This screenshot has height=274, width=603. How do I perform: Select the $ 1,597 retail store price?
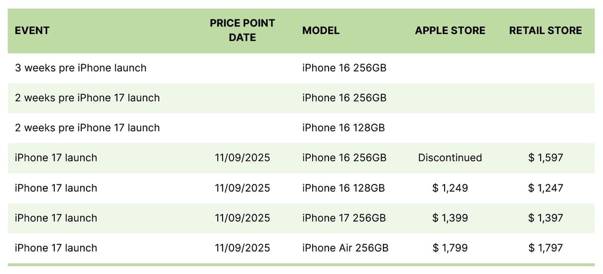coord(545,158)
